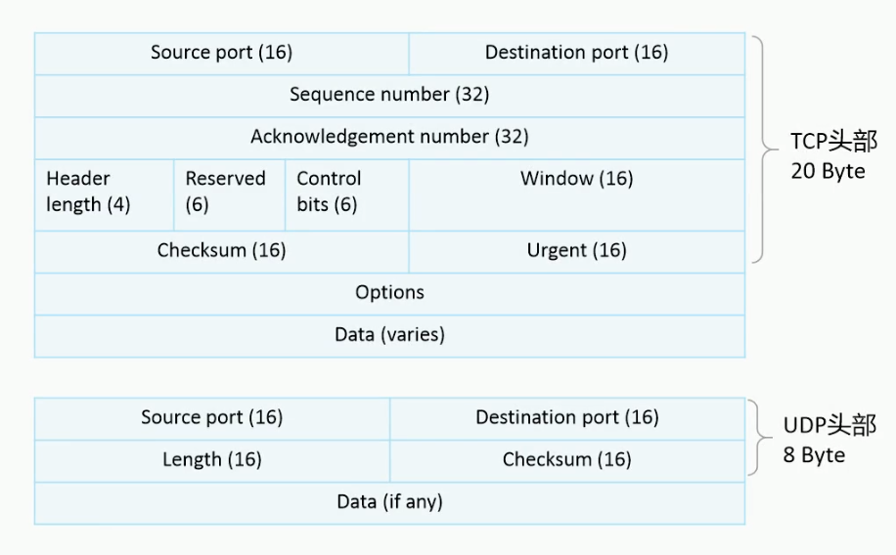
Task: Select the Data (varies) row
Action: click(389, 336)
